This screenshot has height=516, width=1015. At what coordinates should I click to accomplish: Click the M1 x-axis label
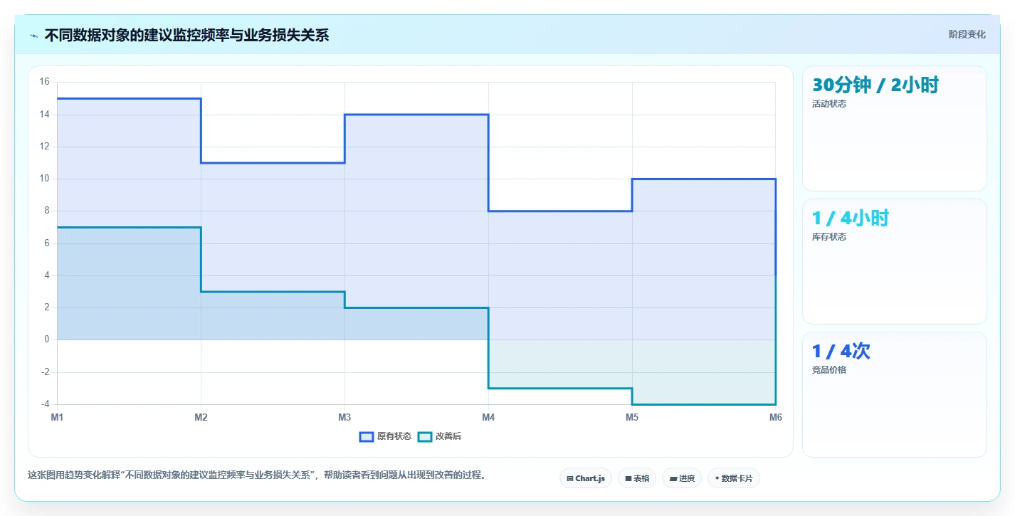57,418
